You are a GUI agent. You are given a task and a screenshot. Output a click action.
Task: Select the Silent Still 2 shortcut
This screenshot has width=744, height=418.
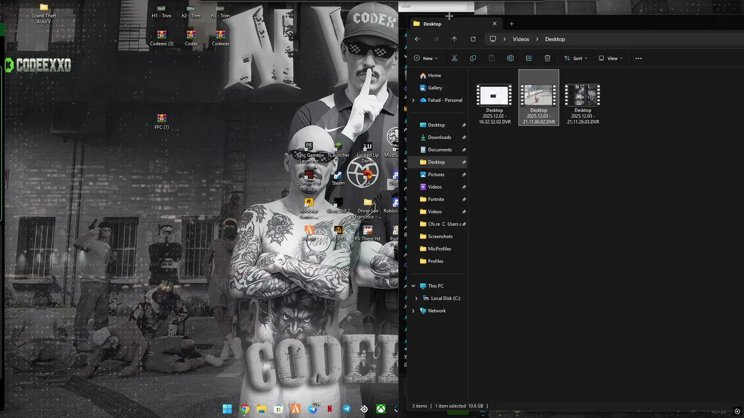click(x=338, y=206)
